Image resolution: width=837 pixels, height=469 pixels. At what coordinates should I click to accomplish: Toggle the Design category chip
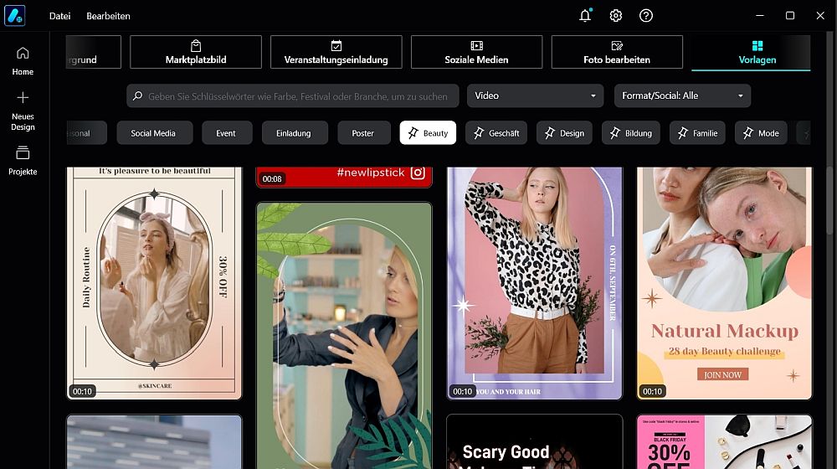tap(564, 133)
